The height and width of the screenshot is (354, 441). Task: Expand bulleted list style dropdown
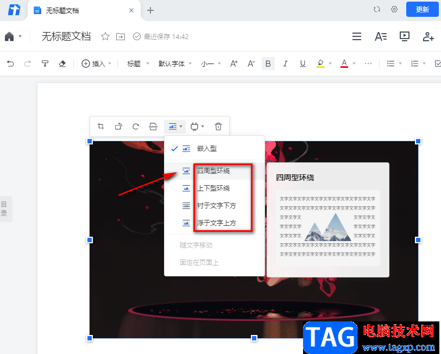[x=400, y=64]
